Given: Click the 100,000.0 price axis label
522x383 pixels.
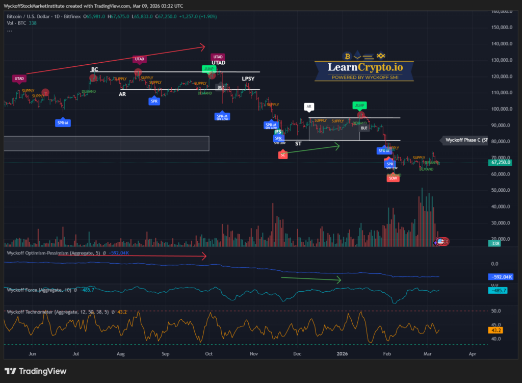Looking at the screenshot, I should pos(502,109).
